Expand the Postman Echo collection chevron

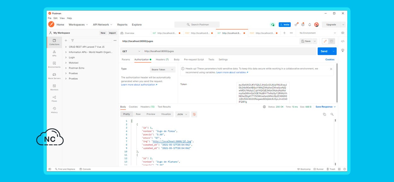click(66, 68)
